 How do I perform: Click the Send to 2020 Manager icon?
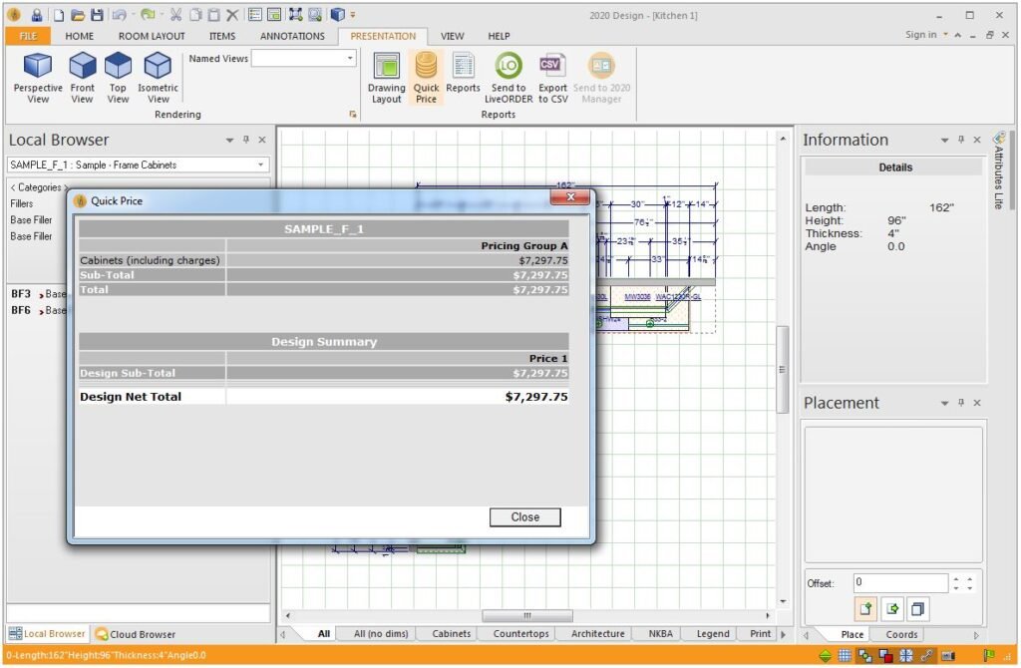601,78
